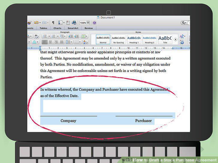Click the search magnifier in search field
Image resolution: width=218 pixels, height=163 pixels.
[184, 23]
